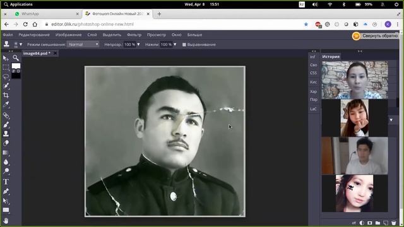Collapse the История panel arrows
The image size is (404, 227).
point(360,51)
